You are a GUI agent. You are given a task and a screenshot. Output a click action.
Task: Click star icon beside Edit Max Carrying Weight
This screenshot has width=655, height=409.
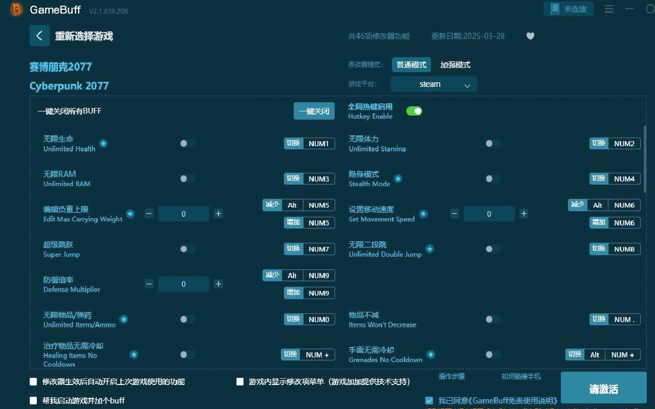pos(130,214)
